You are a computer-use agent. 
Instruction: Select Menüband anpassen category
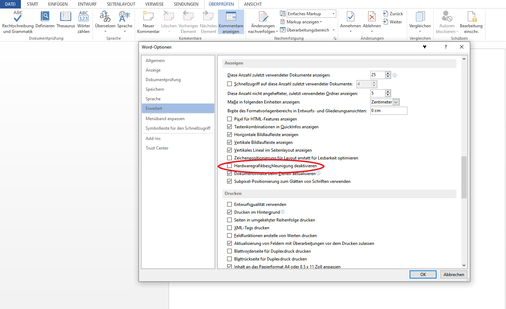click(178, 119)
